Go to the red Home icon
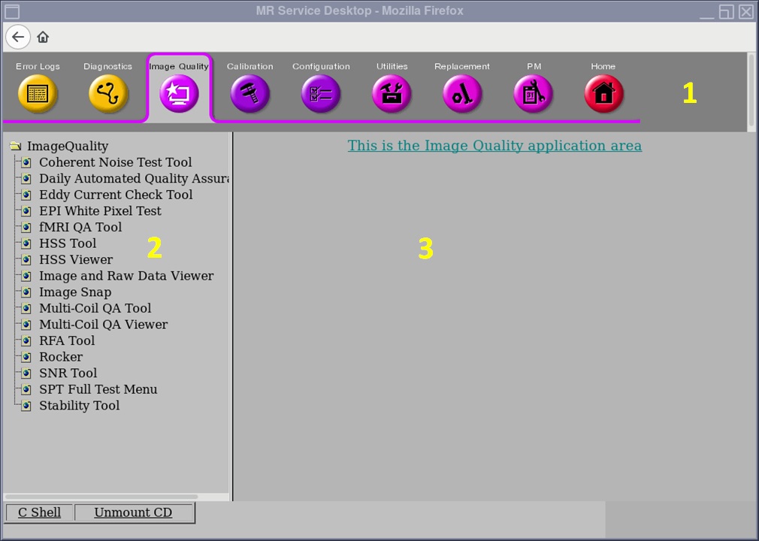The image size is (759, 541). [603, 94]
